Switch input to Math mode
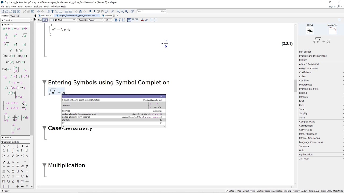The width and height of the screenshot is (344, 193). point(45,20)
